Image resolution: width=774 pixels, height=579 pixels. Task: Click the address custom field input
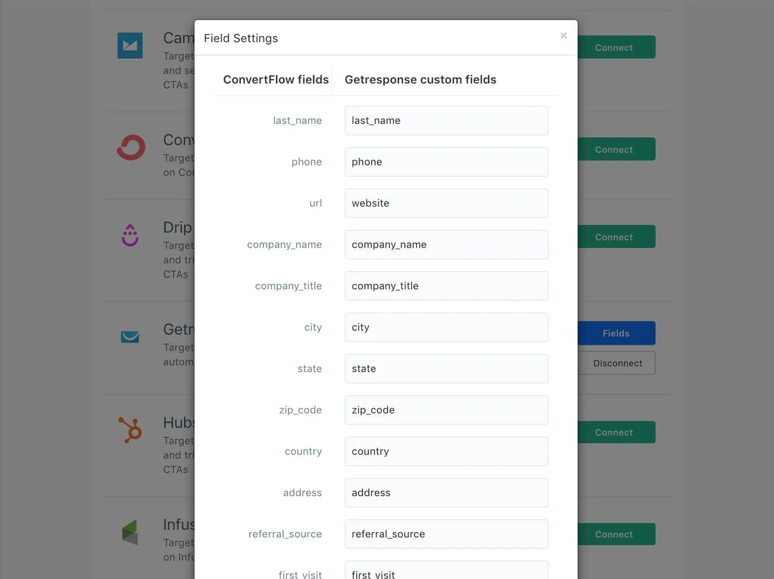[x=446, y=492]
